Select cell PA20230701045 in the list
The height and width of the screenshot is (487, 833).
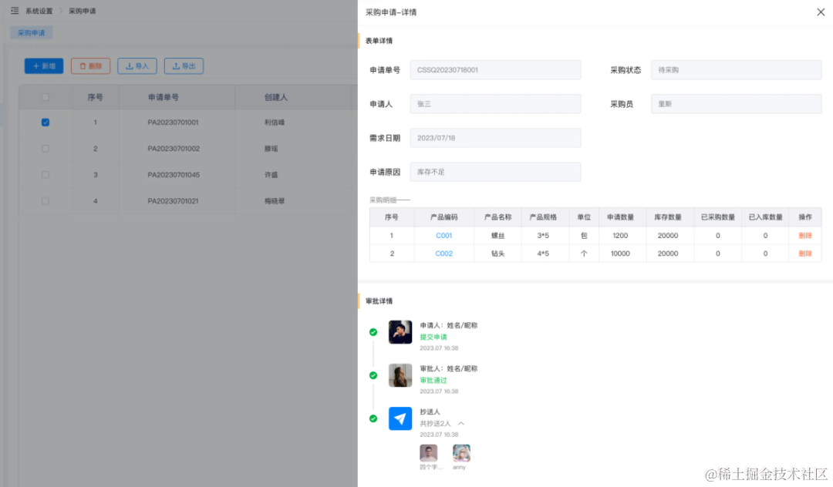pyautogui.click(x=174, y=175)
